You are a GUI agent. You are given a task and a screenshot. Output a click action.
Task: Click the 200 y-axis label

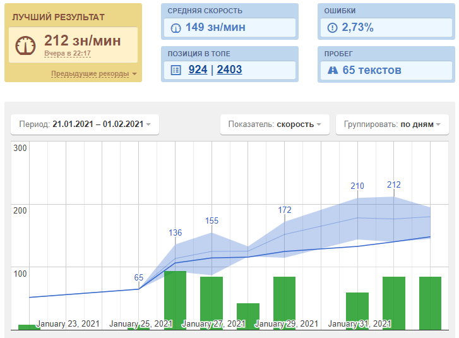(20, 210)
